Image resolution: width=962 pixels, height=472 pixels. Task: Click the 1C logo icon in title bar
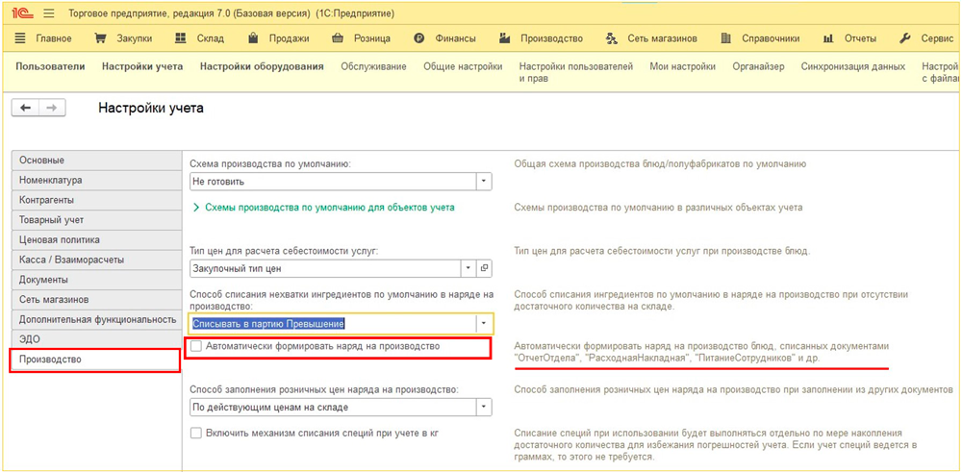(x=19, y=13)
